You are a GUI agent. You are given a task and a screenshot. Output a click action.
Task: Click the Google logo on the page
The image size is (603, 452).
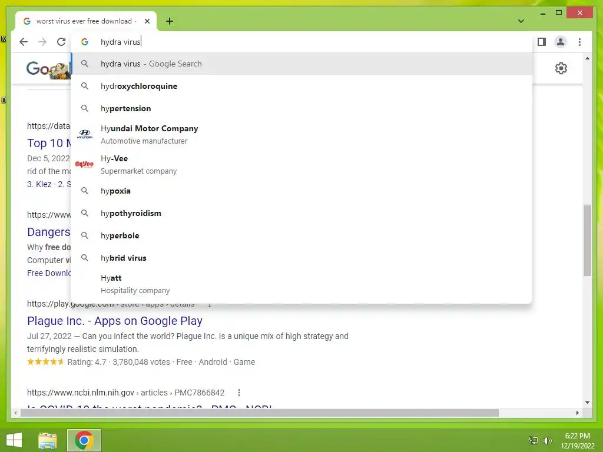48,69
